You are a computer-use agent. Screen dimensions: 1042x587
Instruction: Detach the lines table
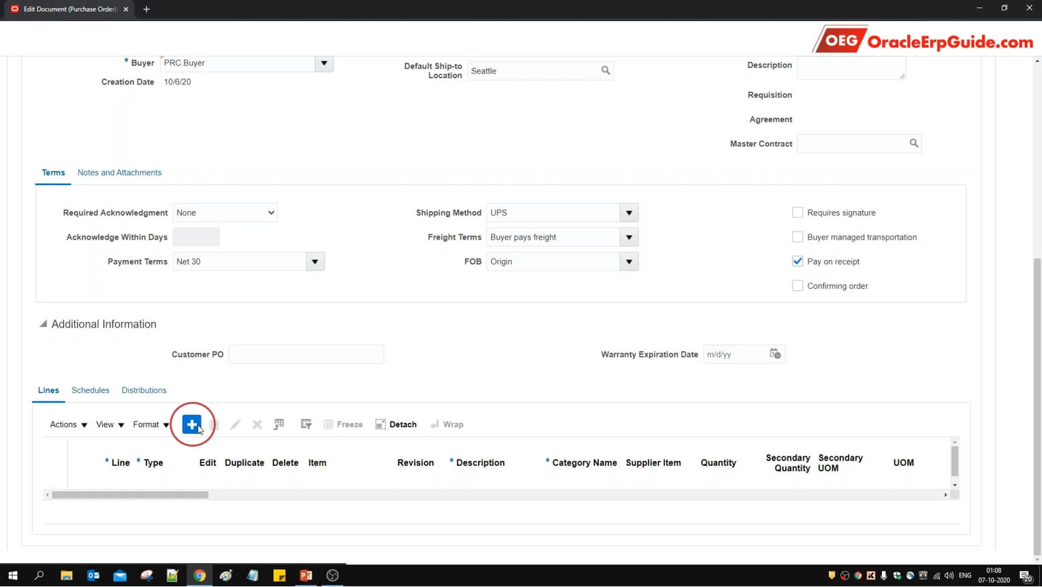[396, 424]
